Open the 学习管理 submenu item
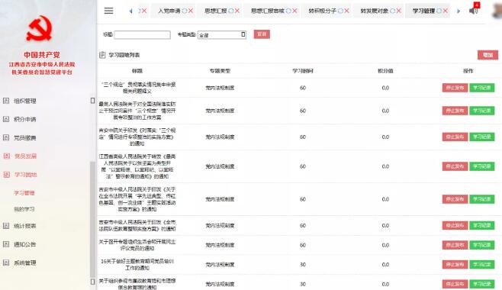The height and width of the screenshot is (290, 502). [x=24, y=193]
